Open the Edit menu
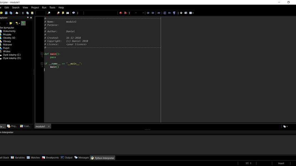The width and height of the screenshot is (296, 166). click(7, 7)
